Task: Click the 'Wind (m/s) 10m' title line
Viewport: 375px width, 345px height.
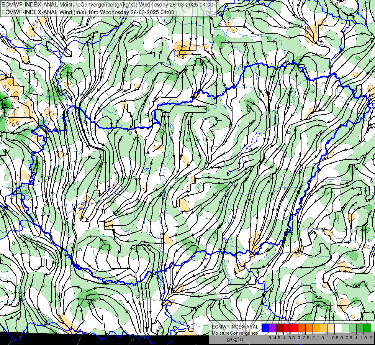Action: click(x=88, y=12)
